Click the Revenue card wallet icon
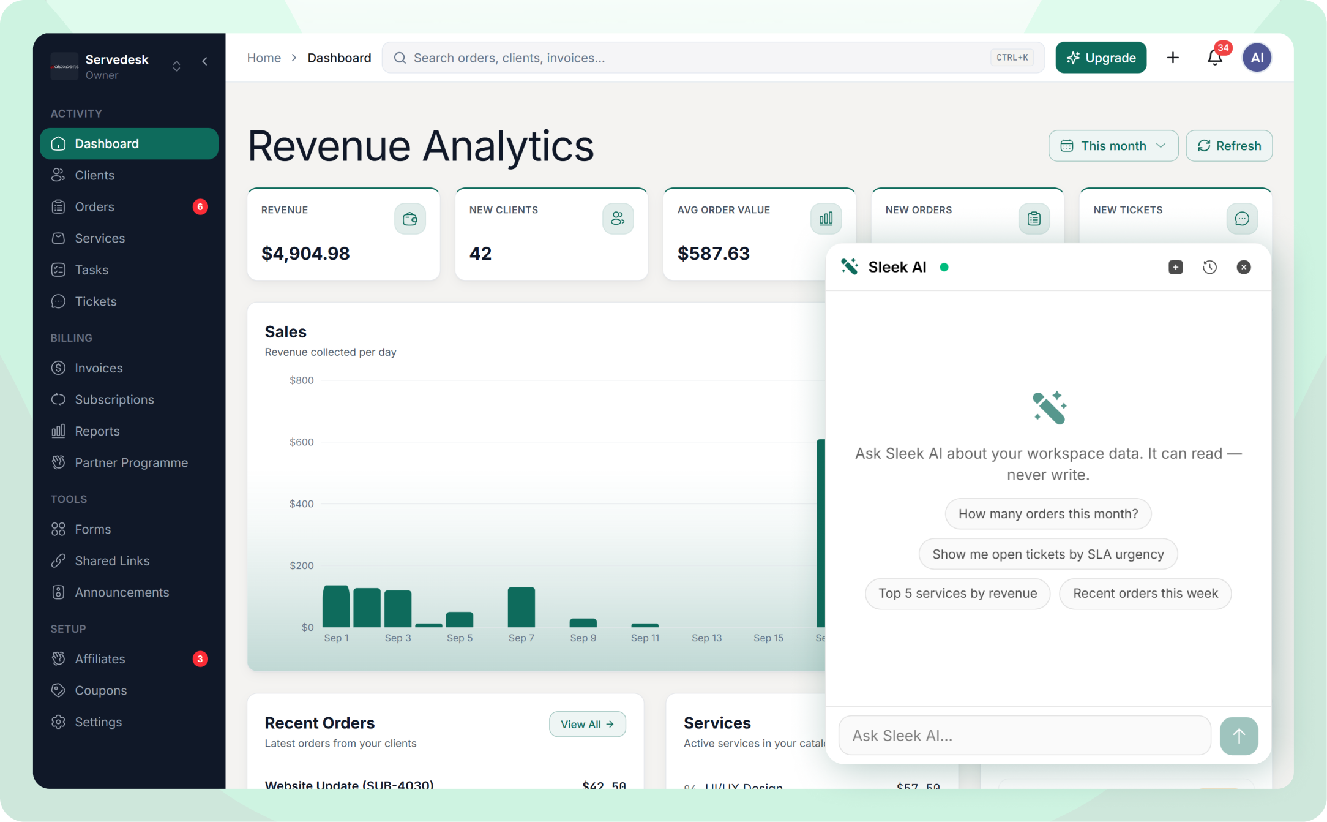This screenshot has width=1327, height=822. (x=410, y=219)
